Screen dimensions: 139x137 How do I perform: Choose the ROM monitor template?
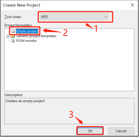click(x=27, y=41)
